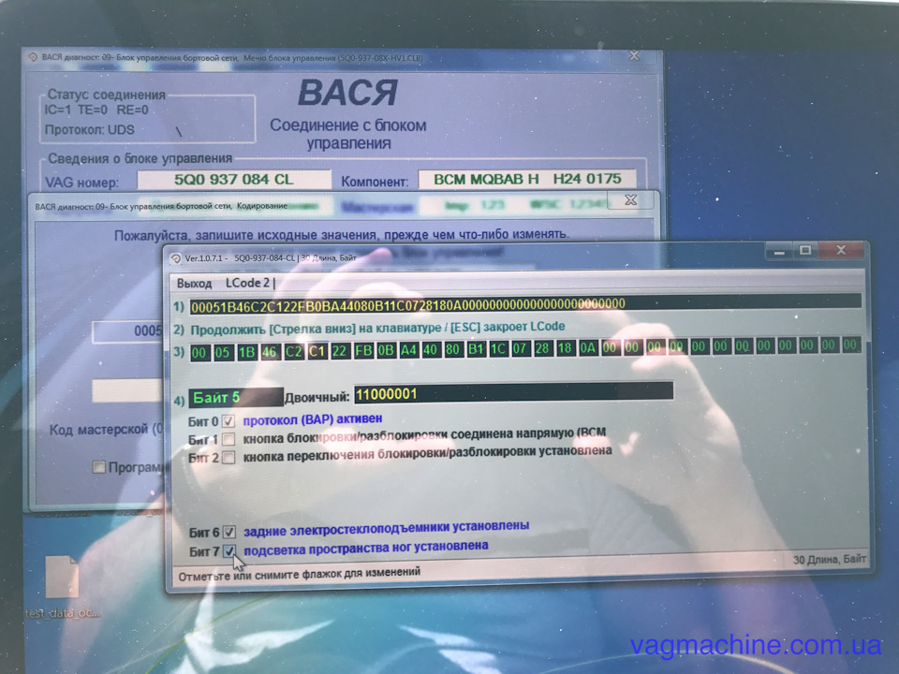The width and height of the screenshot is (899, 674).
Task: Select highlighted byte cell C1
Action: coord(317,351)
